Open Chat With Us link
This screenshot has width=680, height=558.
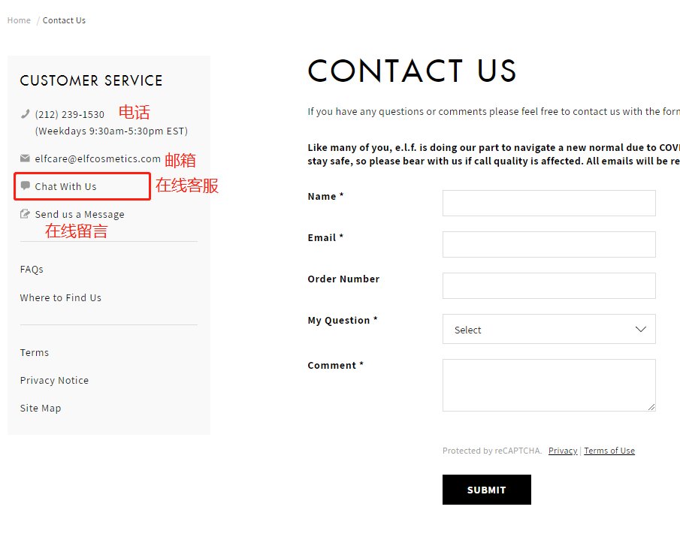(65, 186)
